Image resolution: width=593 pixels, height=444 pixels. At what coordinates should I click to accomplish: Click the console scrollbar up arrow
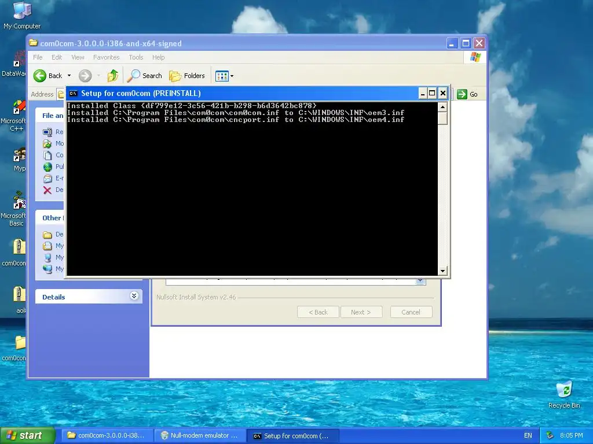[x=442, y=107]
